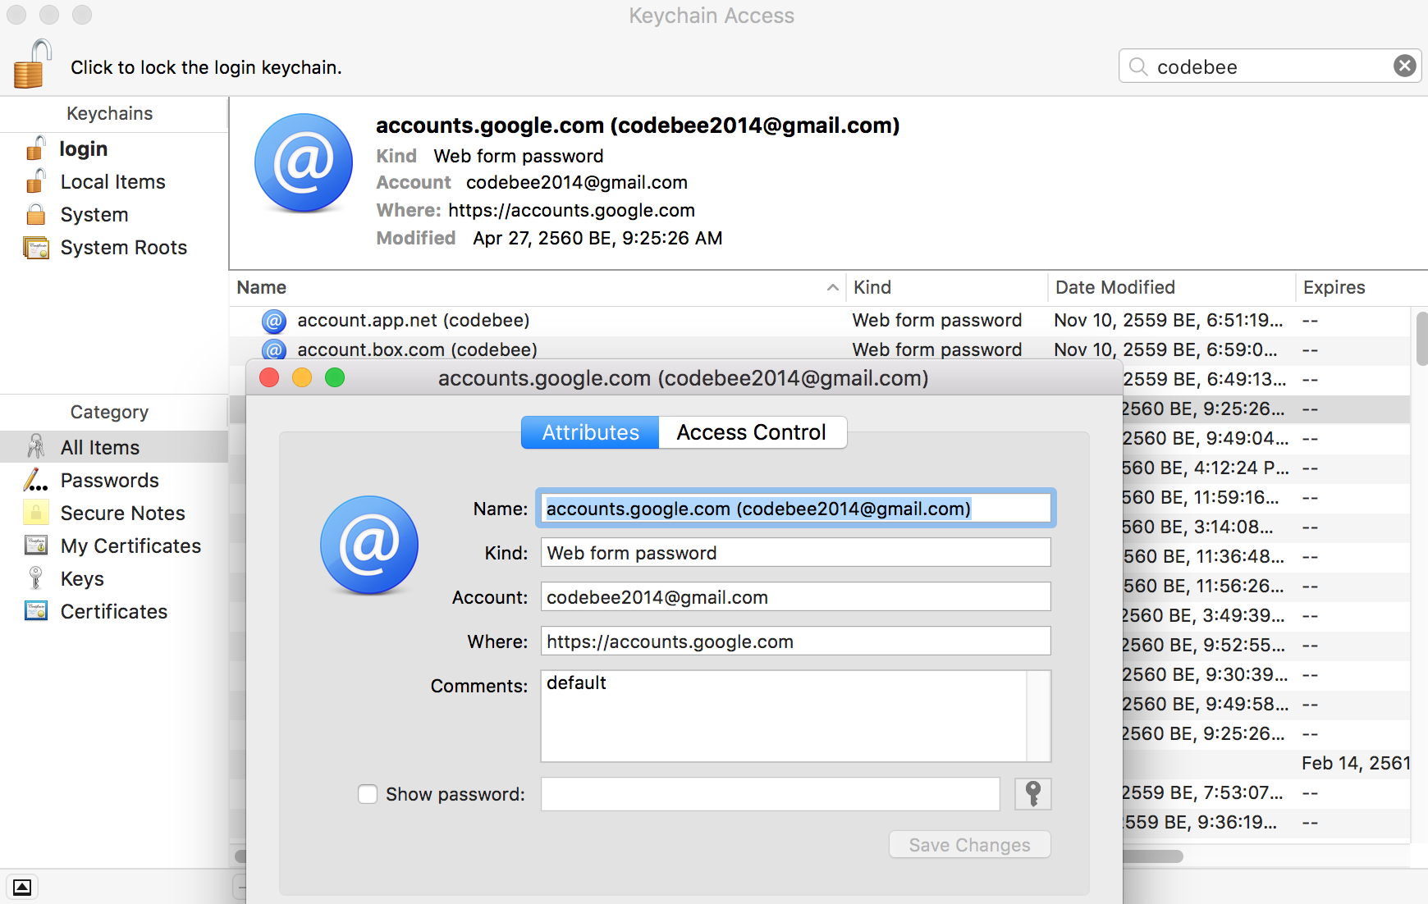Viewport: 1428px width, 904px height.
Task: Click the Feb 14, 2561 expiry cell
Action: click(x=1355, y=763)
